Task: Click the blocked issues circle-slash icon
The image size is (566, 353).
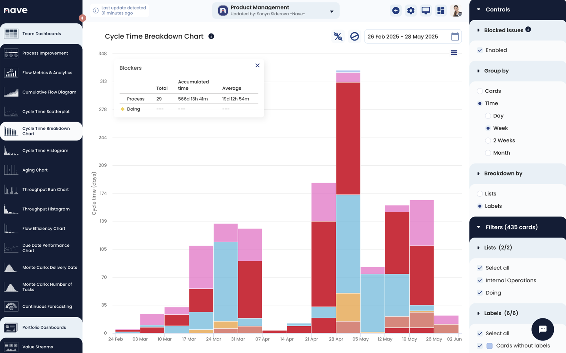Action: (354, 37)
